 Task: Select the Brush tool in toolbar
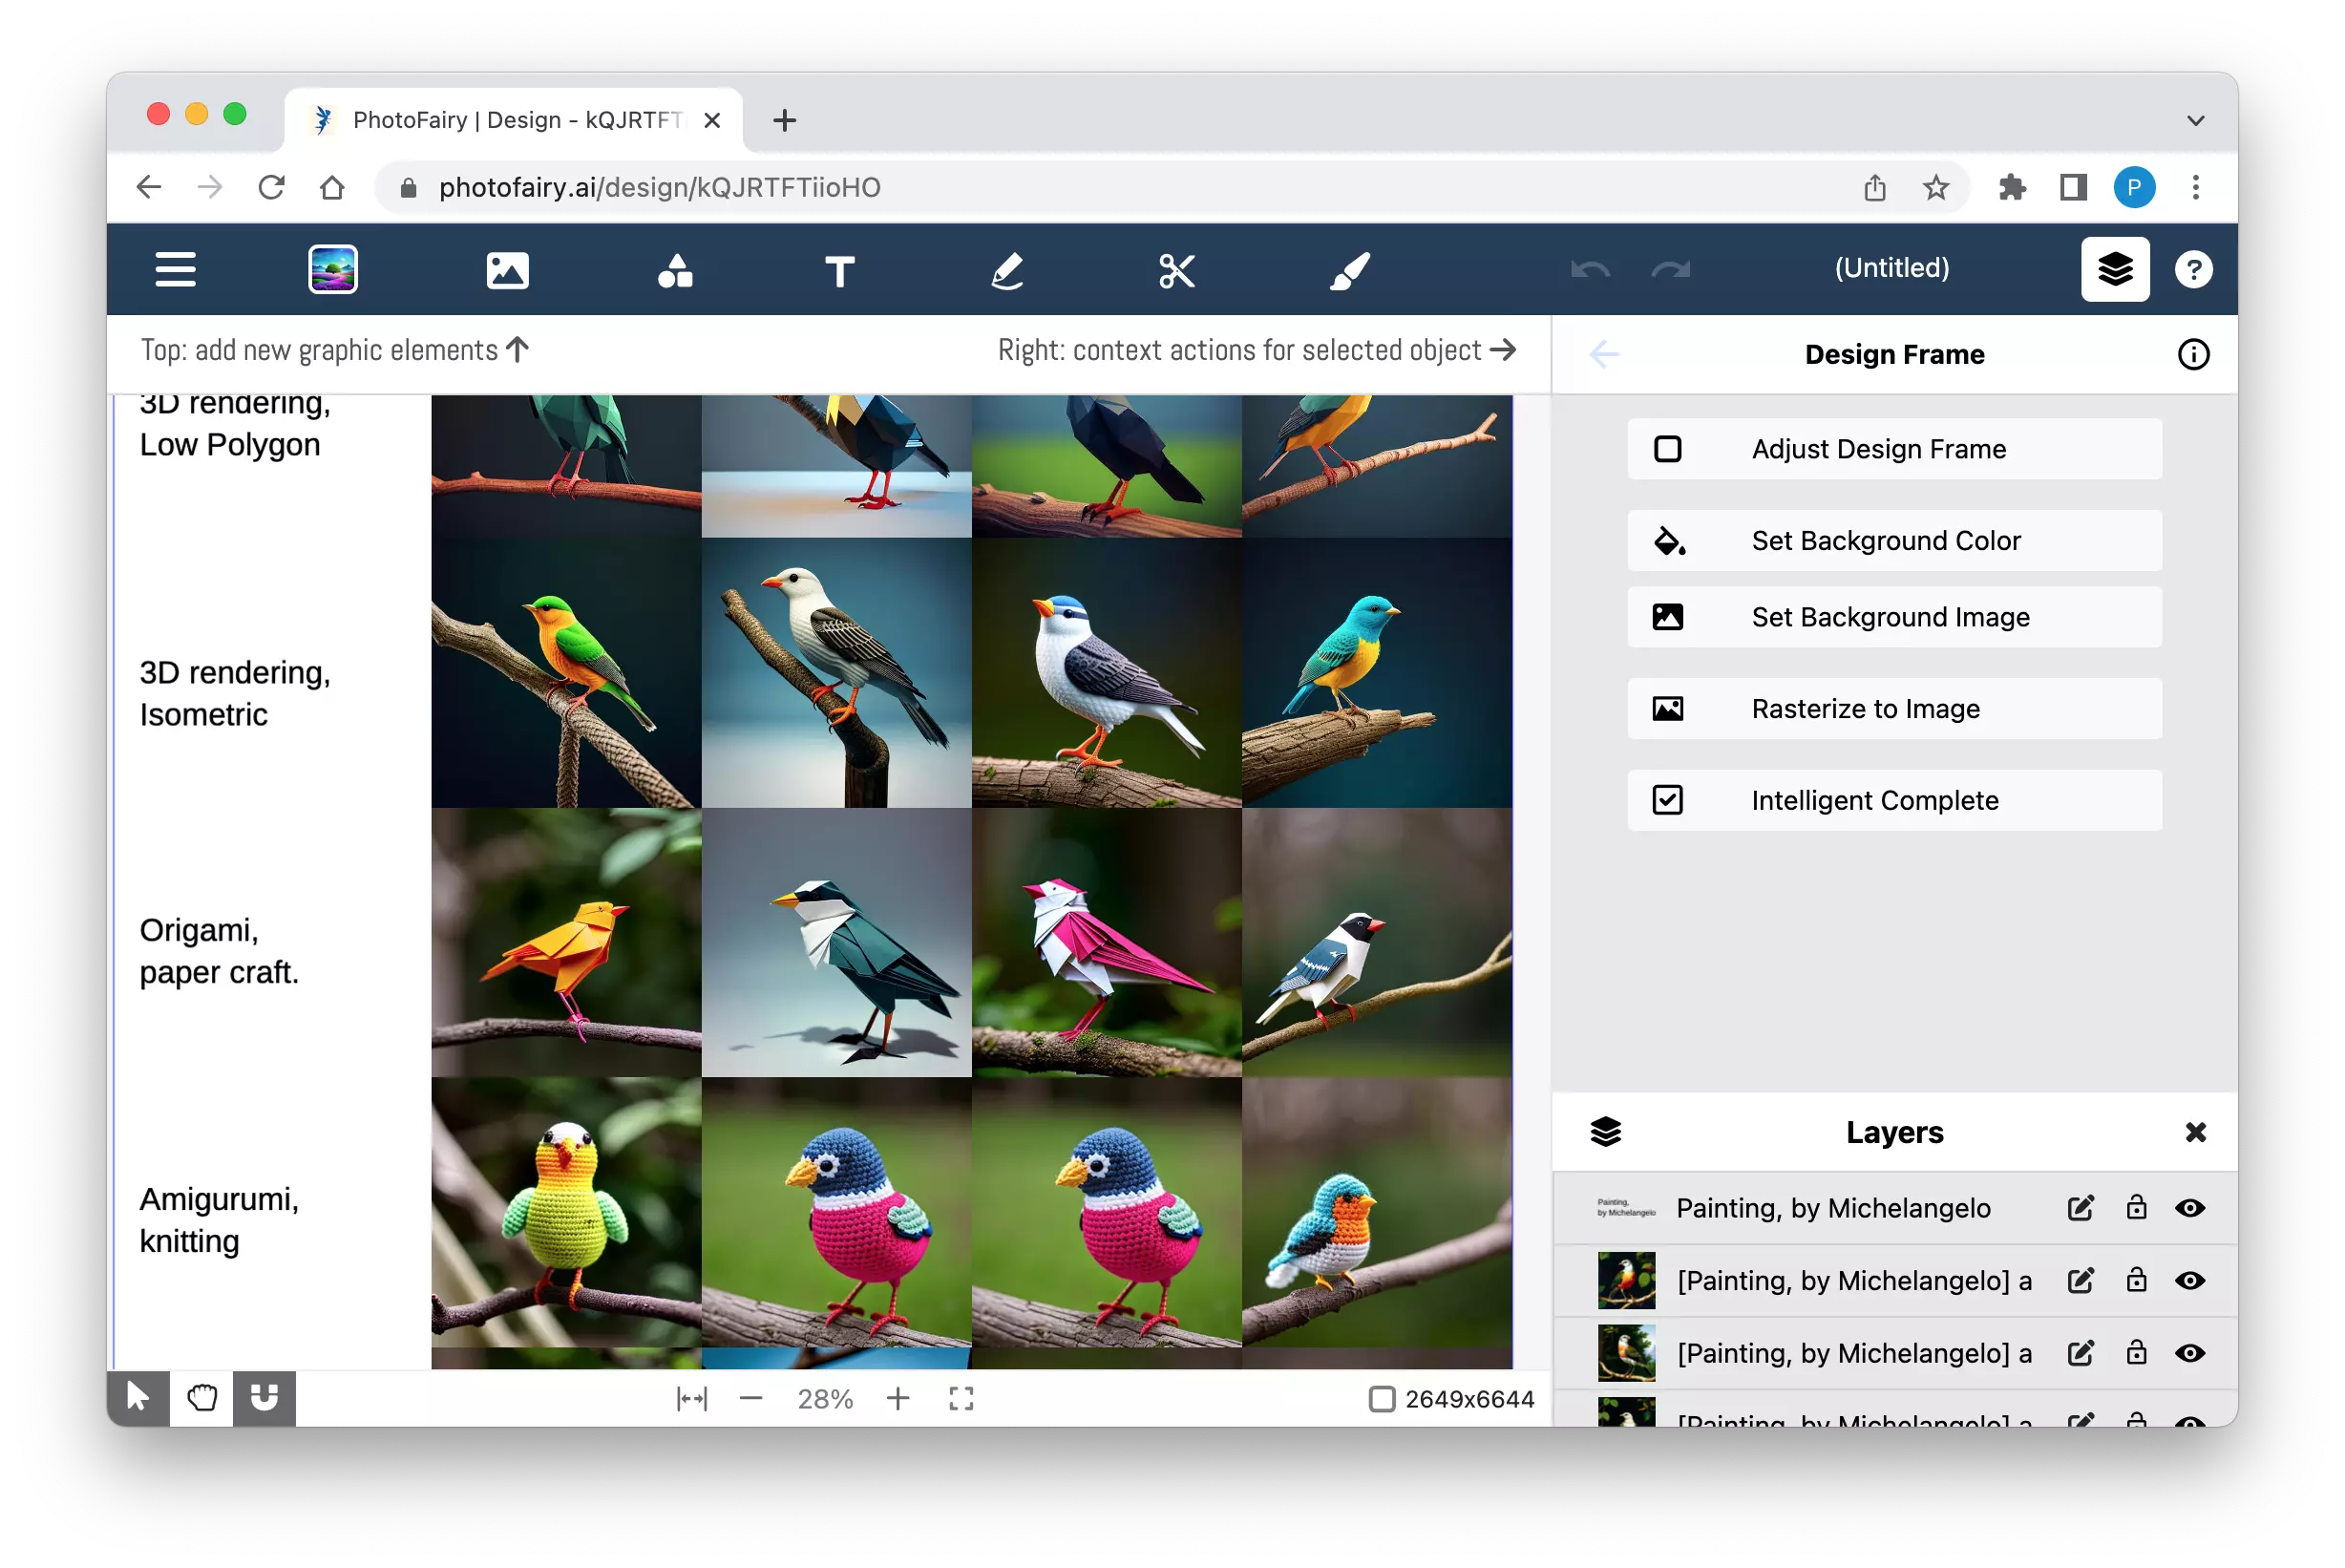[x=1347, y=271]
